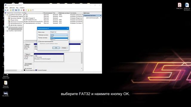Open the Файл menu
Viewport: 191px width, 107px height.
pos(7,8)
